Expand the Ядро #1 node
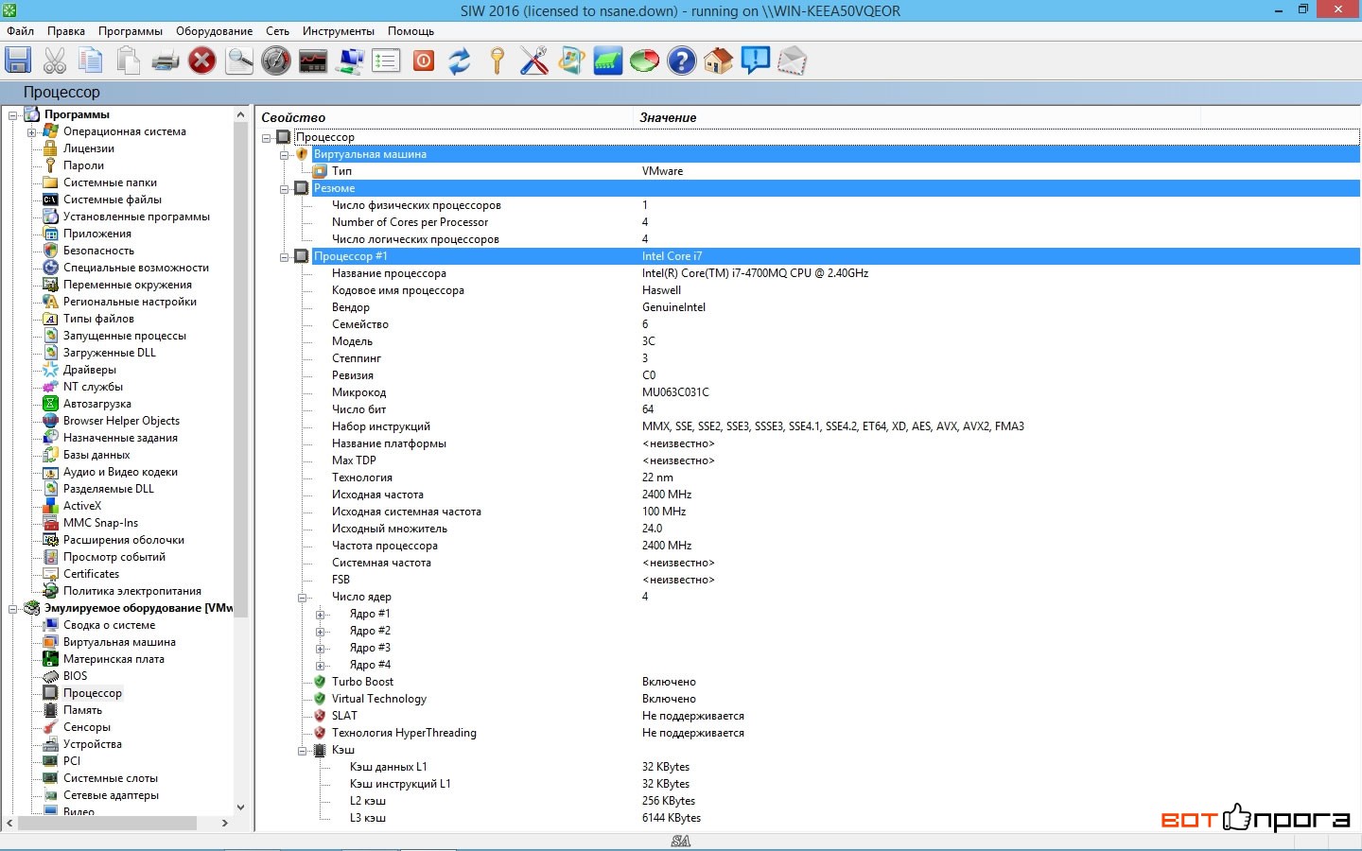Screen dimensions: 1362x851 320,615
